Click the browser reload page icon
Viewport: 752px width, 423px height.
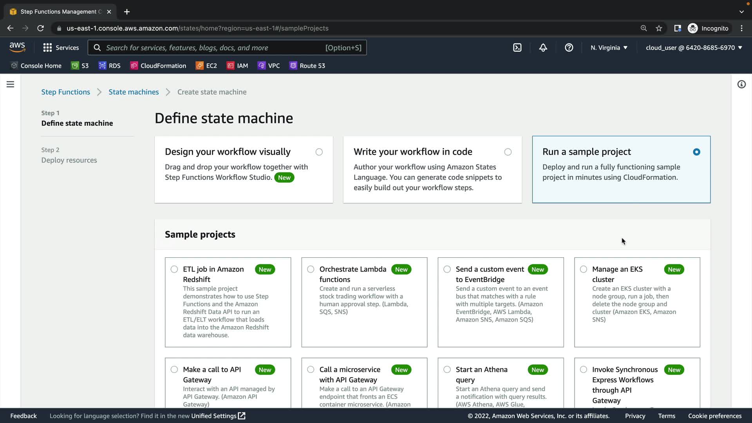click(40, 28)
